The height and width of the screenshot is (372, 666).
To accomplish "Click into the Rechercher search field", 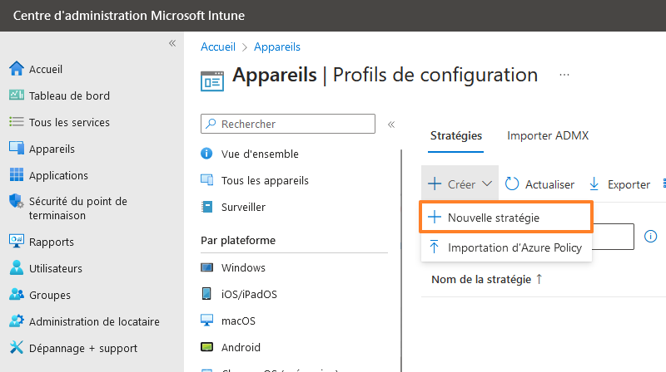I will click(x=288, y=124).
